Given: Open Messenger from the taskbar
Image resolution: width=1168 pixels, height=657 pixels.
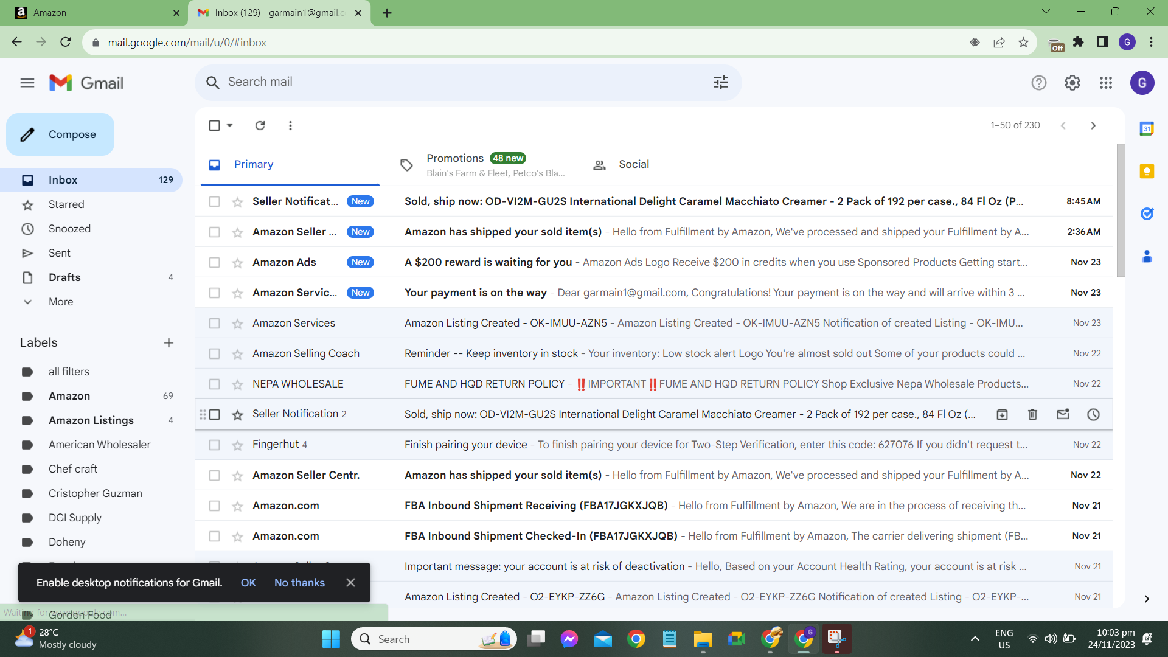Looking at the screenshot, I should tap(569, 639).
